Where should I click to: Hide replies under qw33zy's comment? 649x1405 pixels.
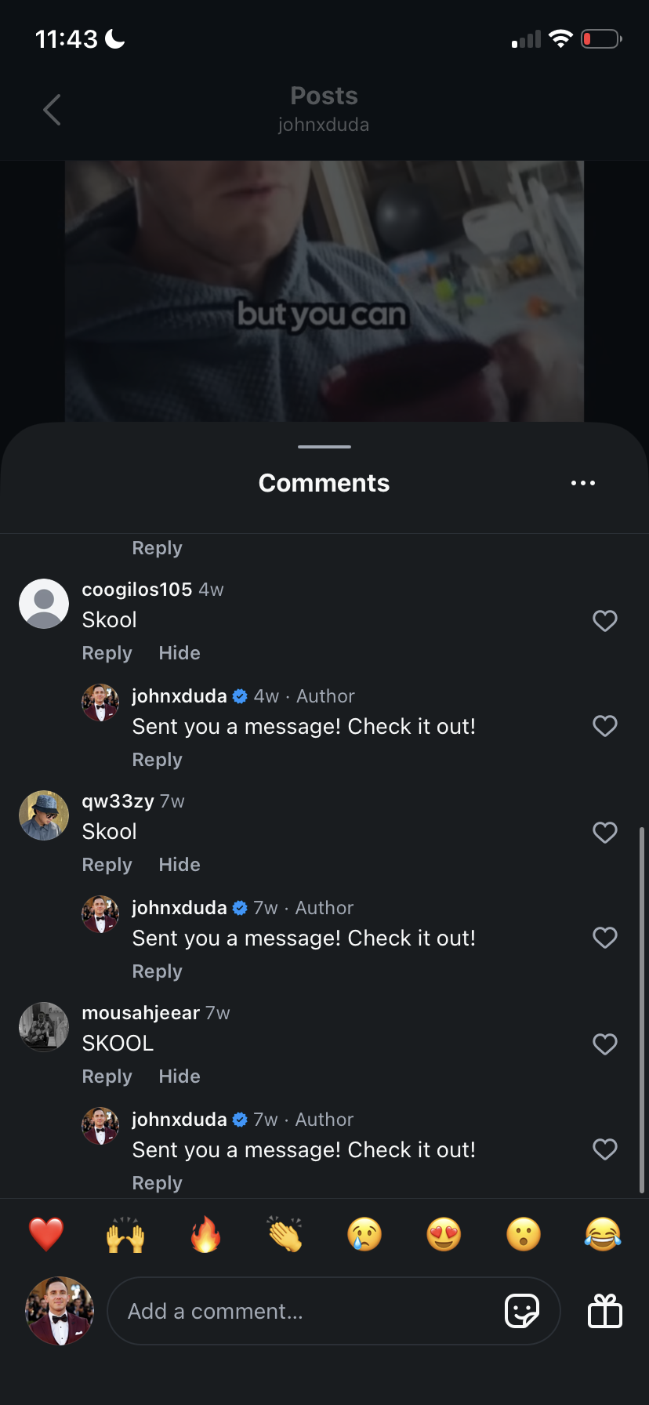(179, 864)
